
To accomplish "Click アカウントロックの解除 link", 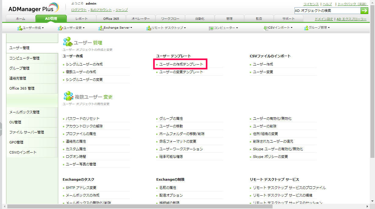I will [x=84, y=126].
